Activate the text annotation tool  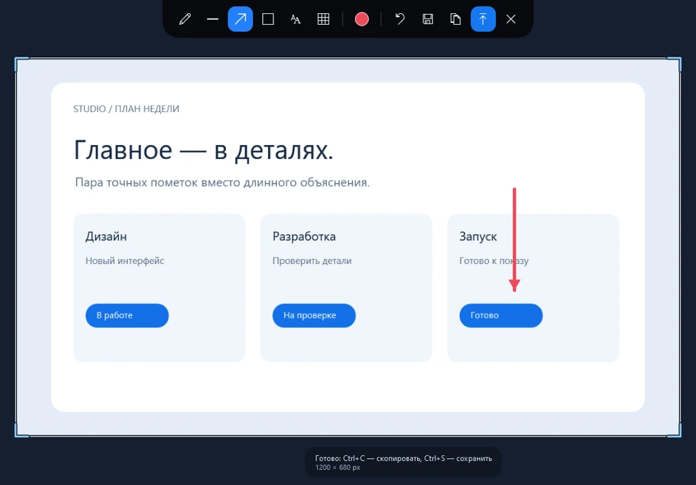click(296, 19)
